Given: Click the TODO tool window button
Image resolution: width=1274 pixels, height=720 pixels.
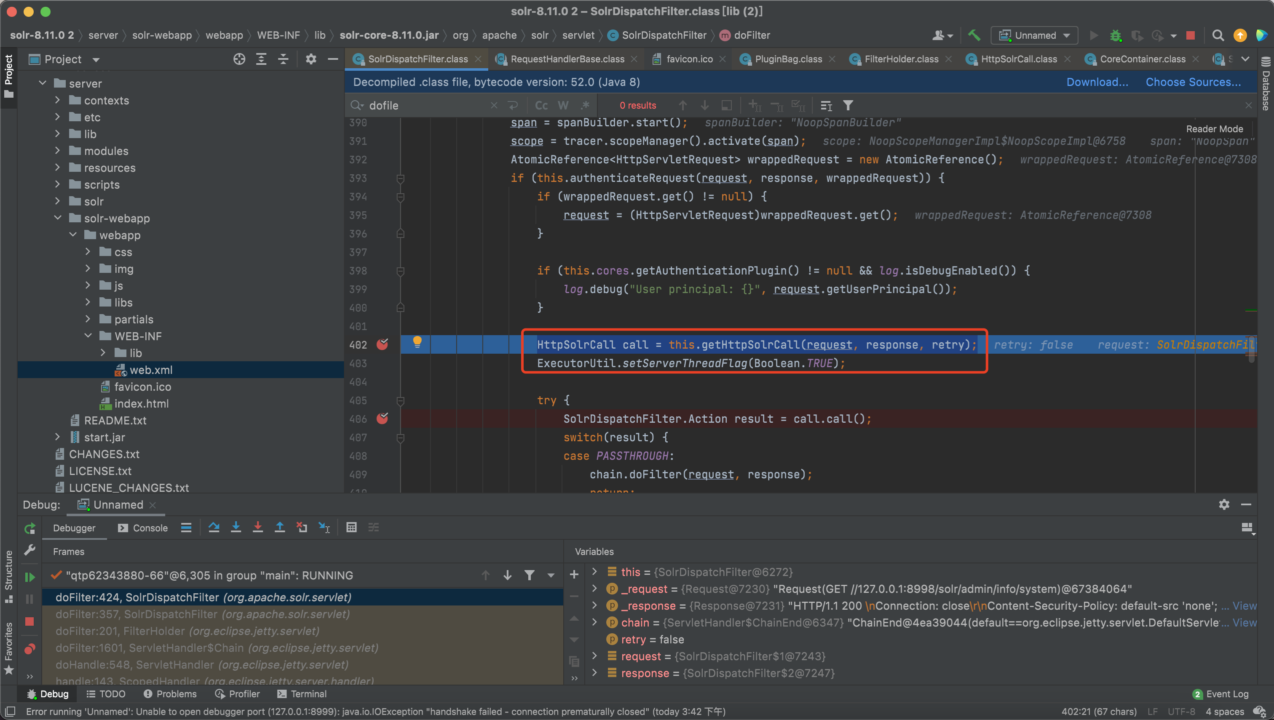Looking at the screenshot, I should (x=106, y=694).
